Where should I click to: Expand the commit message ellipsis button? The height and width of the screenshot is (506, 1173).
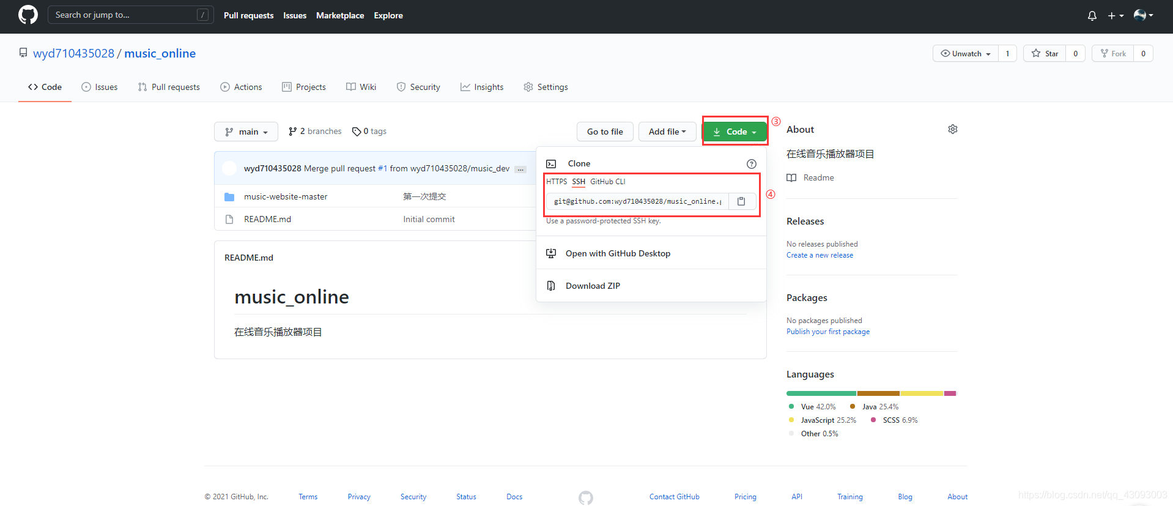coord(520,169)
